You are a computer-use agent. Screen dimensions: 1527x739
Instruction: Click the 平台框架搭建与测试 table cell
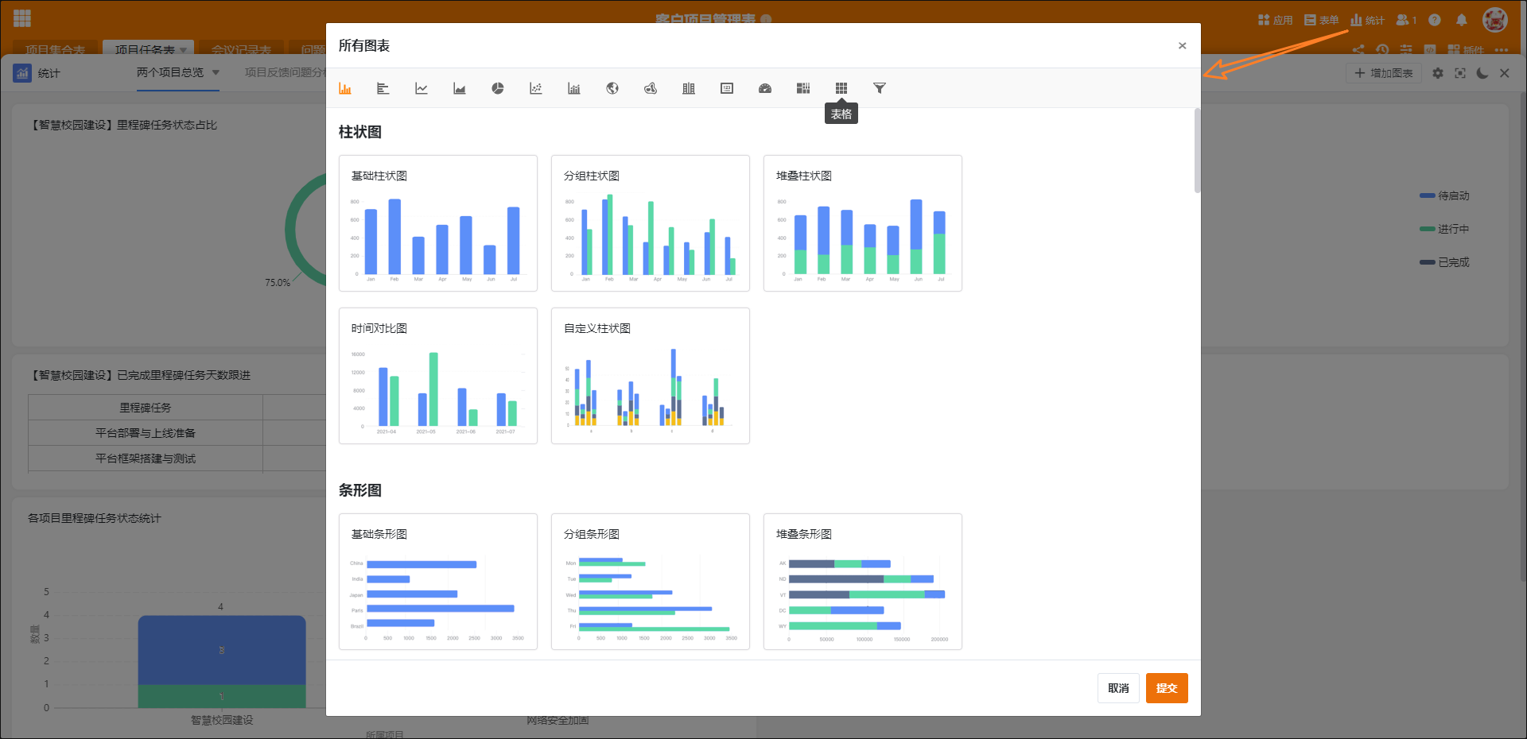coord(146,458)
